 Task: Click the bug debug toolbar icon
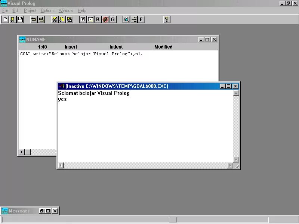tap(105, 19)
